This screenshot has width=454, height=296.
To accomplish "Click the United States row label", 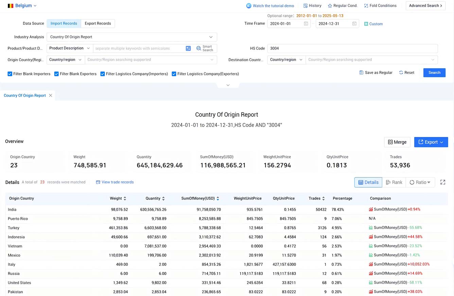I will (x=19, y=283).
